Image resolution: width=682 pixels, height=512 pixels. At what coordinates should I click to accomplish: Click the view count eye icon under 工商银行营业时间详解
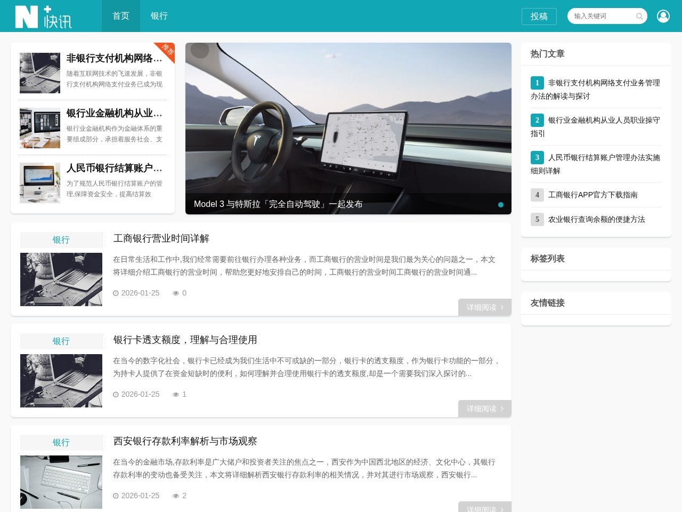tap(176, 293)
